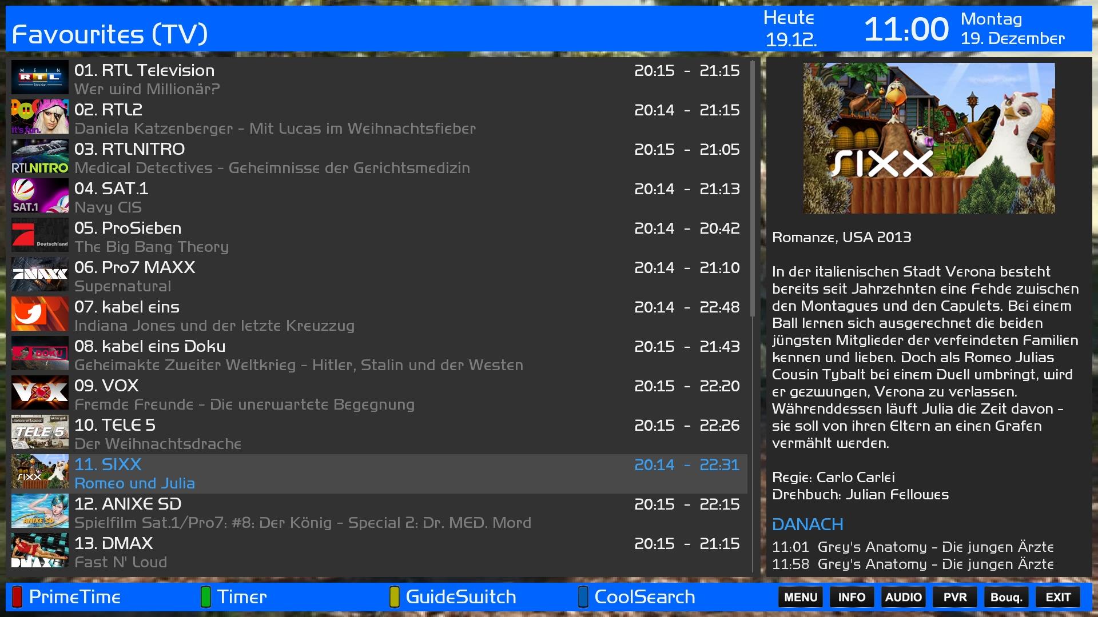Click the RTL Television channel logo
The height and width of the screenshot is (617, 1098).
[x=40, y=77]
